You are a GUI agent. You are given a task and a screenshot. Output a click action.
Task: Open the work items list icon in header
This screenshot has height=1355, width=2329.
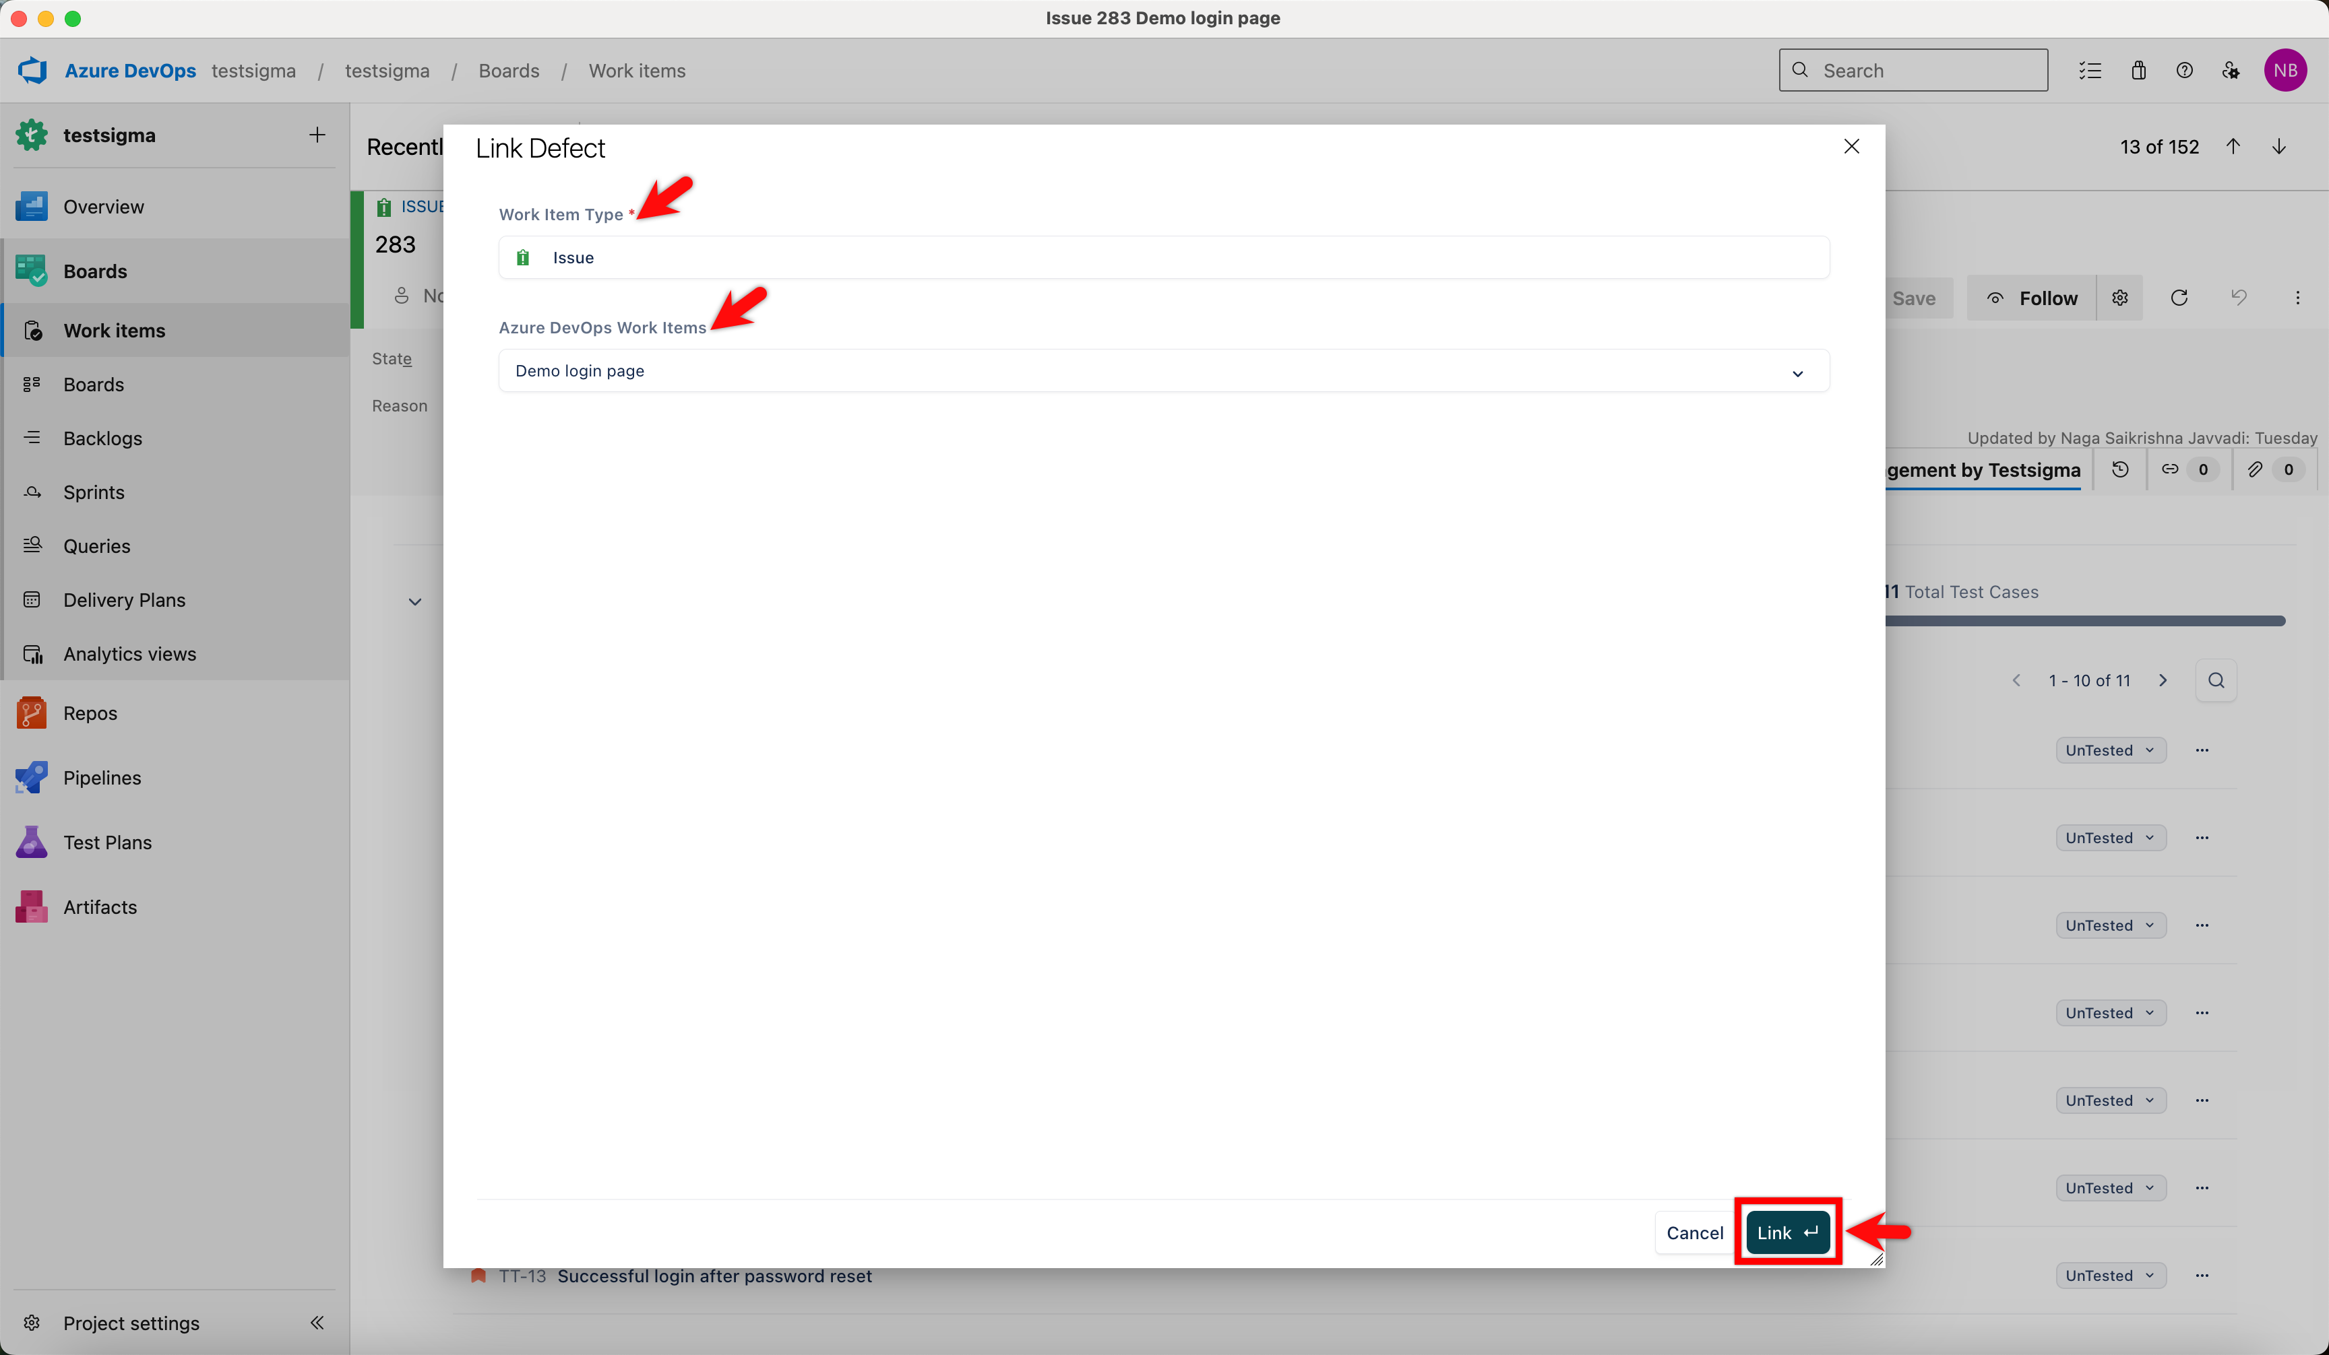(2090, 70)
